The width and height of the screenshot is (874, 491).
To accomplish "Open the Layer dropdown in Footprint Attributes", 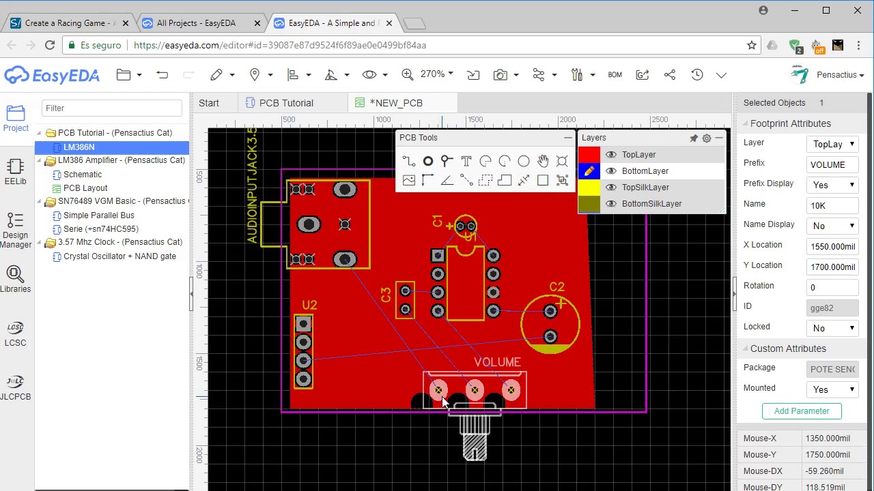I will pos(832,144).
